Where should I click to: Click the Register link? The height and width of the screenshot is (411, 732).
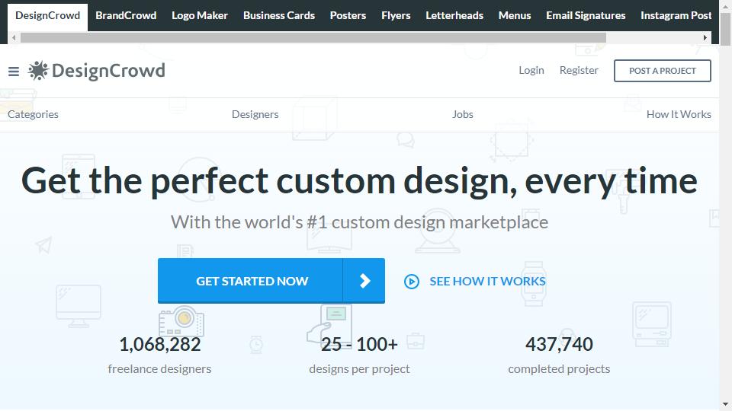point(579,70)
